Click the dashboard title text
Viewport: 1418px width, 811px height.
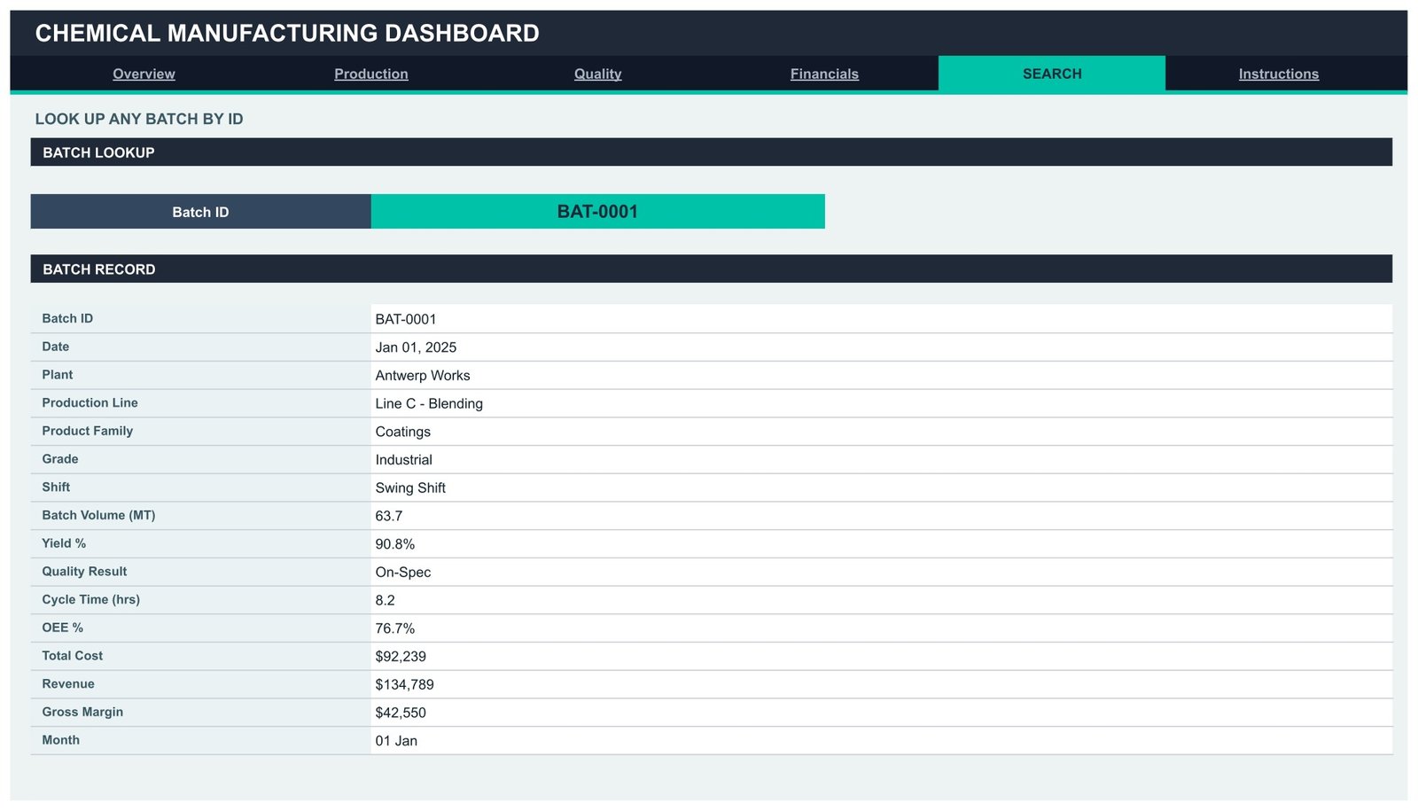coord(287,34)
